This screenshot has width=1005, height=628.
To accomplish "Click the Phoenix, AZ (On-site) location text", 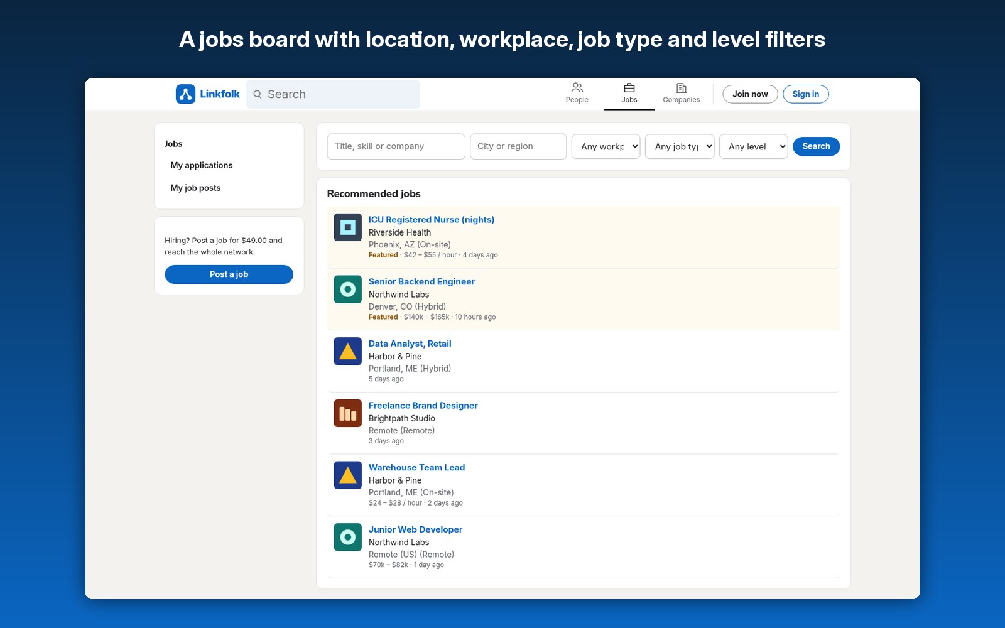I will 410,245.
